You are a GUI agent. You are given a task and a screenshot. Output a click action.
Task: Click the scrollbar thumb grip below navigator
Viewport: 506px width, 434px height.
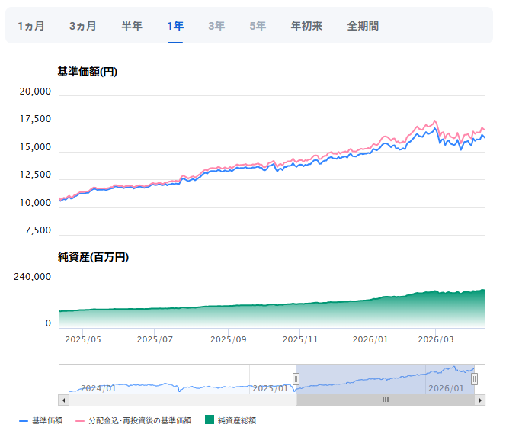386,400
